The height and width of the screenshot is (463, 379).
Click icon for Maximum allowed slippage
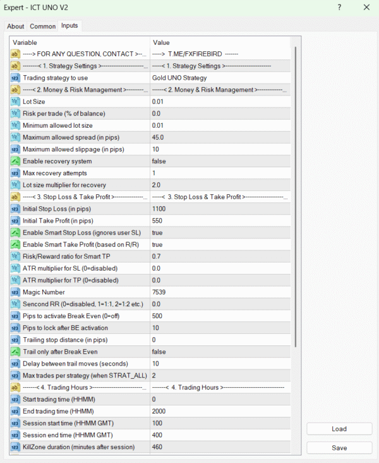click(15, 149)
